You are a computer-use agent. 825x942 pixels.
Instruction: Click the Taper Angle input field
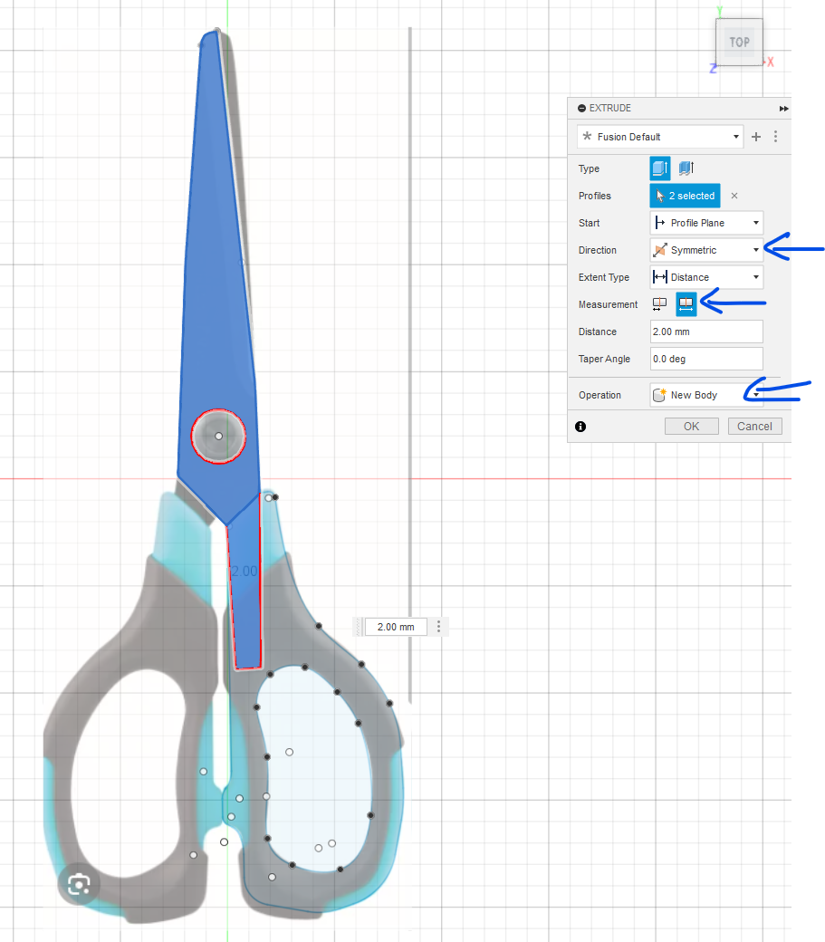(x=706, y=359)
